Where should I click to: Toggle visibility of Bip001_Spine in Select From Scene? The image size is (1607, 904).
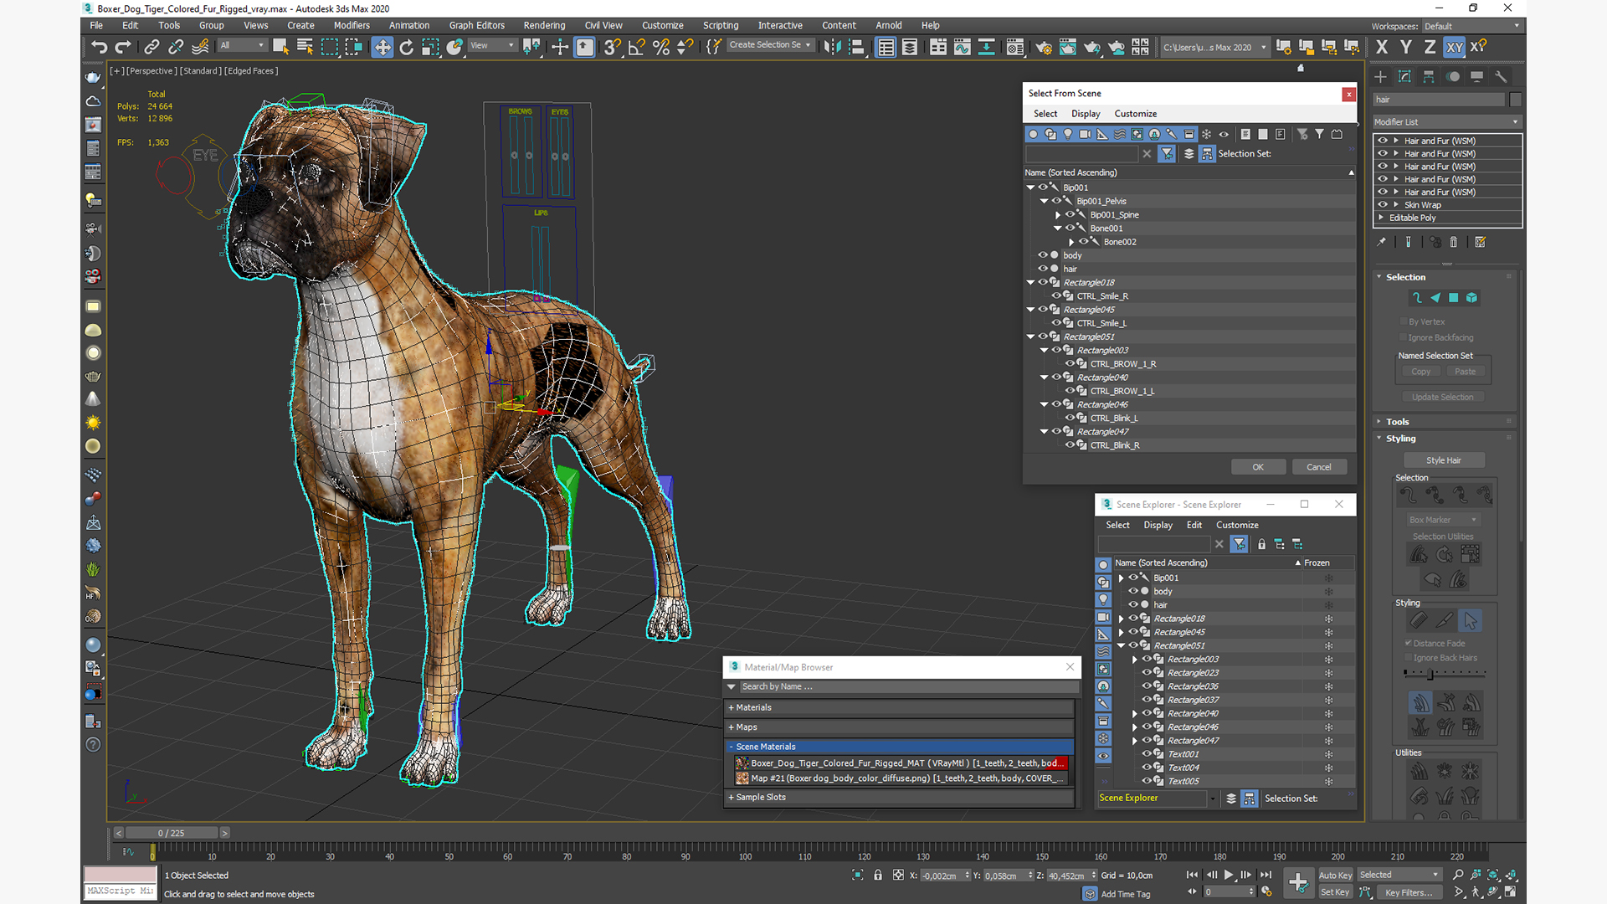point(1070,214)
